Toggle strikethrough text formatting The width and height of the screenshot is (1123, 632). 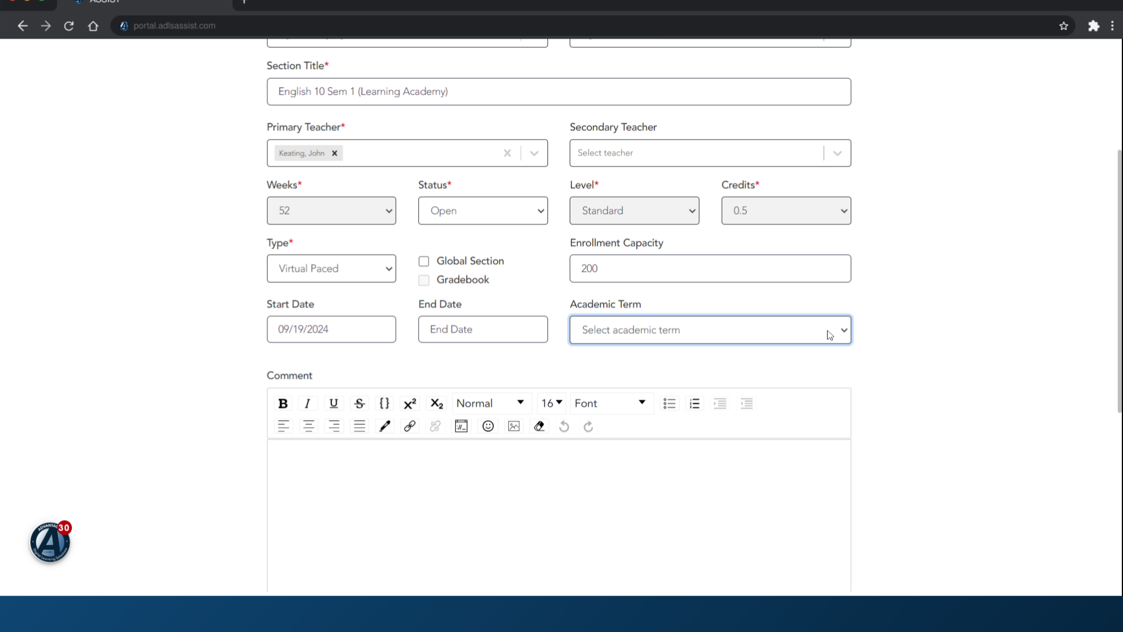pos(359,403)
